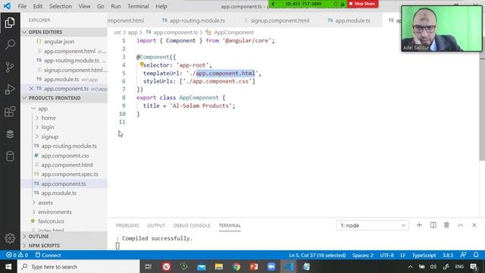Open app.component.css in the file tree
This screenshot has height=273, width=485.
pos(65,155)
